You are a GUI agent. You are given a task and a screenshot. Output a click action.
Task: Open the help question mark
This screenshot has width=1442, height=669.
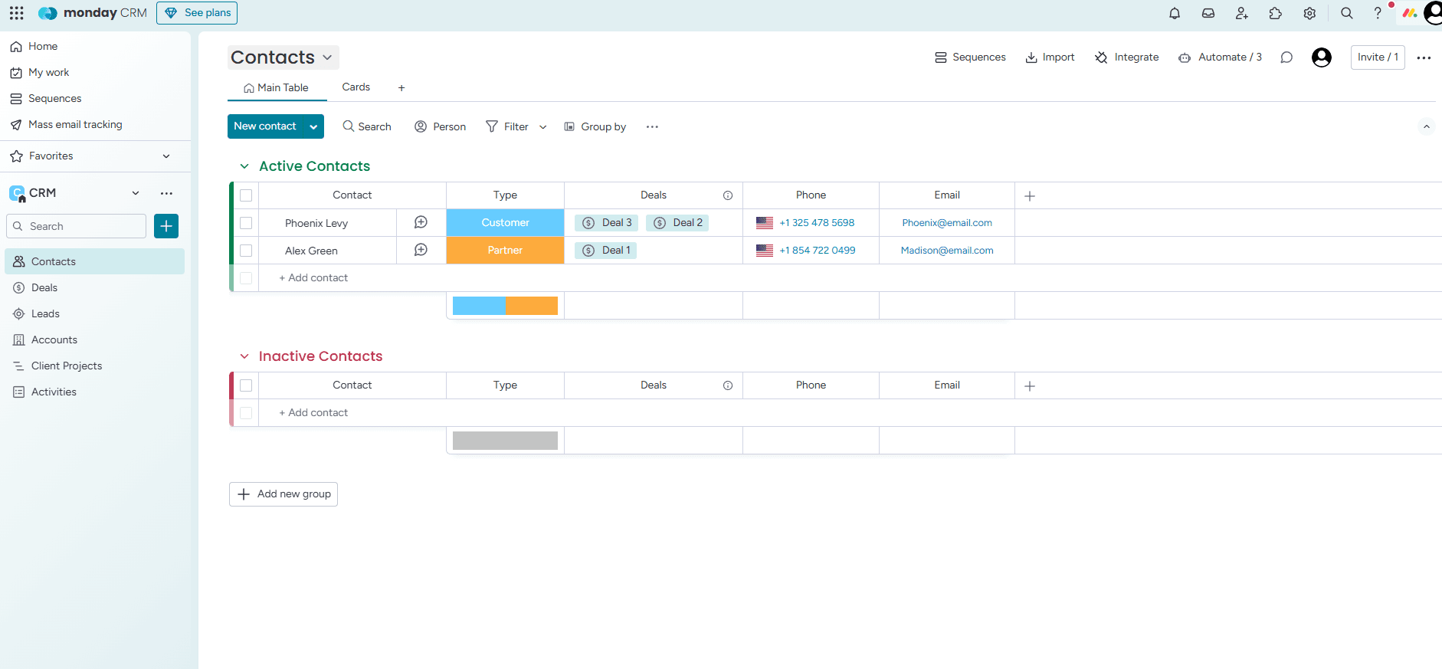pos(1378,13)
